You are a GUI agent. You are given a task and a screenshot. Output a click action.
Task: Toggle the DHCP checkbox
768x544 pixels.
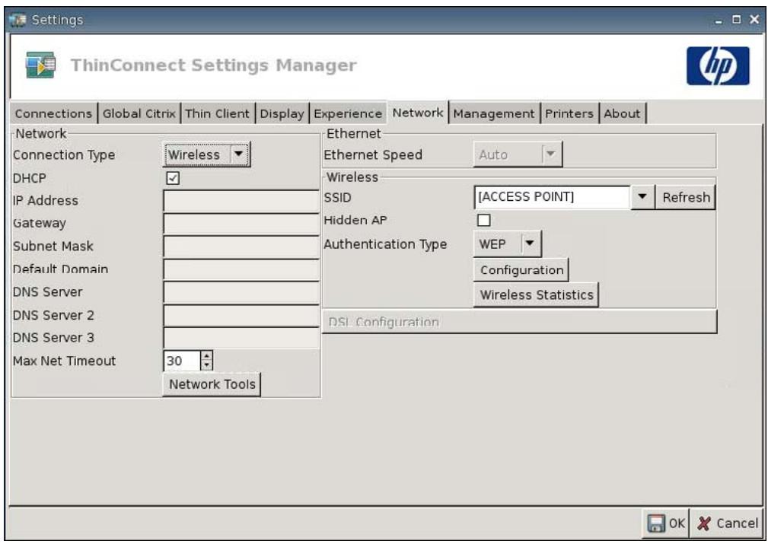point(173,178)
